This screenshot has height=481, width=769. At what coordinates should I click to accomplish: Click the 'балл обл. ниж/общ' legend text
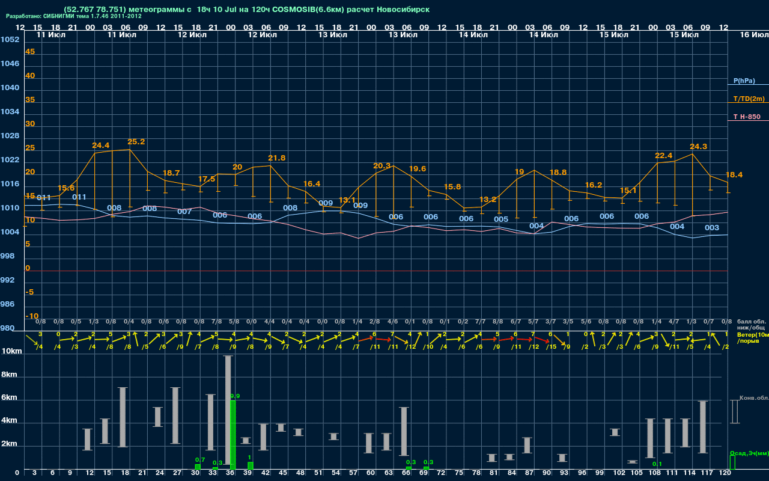750,325
